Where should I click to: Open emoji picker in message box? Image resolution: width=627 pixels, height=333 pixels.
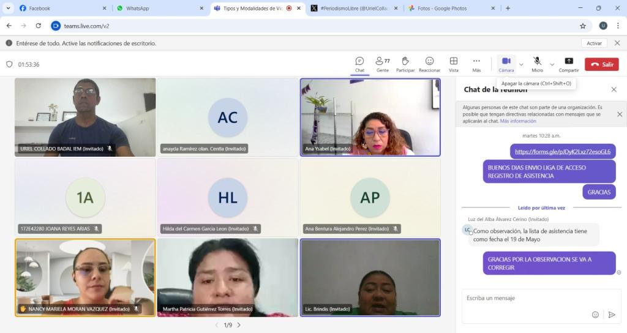595,315
